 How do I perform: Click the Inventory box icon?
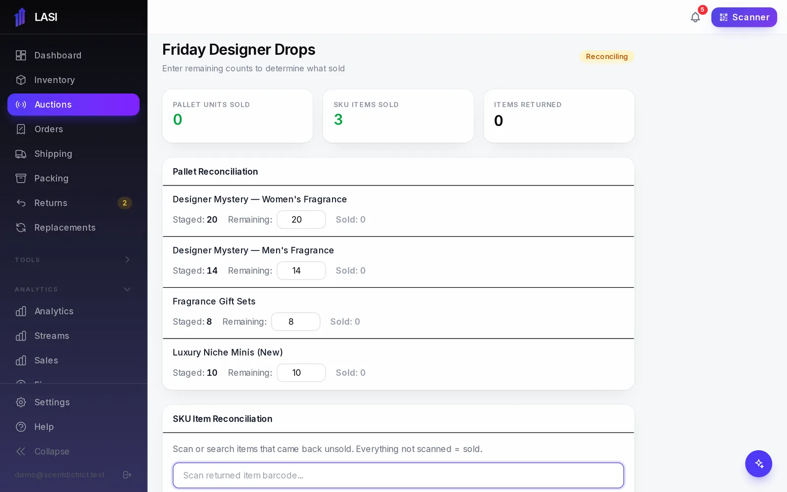click(21, 80)
